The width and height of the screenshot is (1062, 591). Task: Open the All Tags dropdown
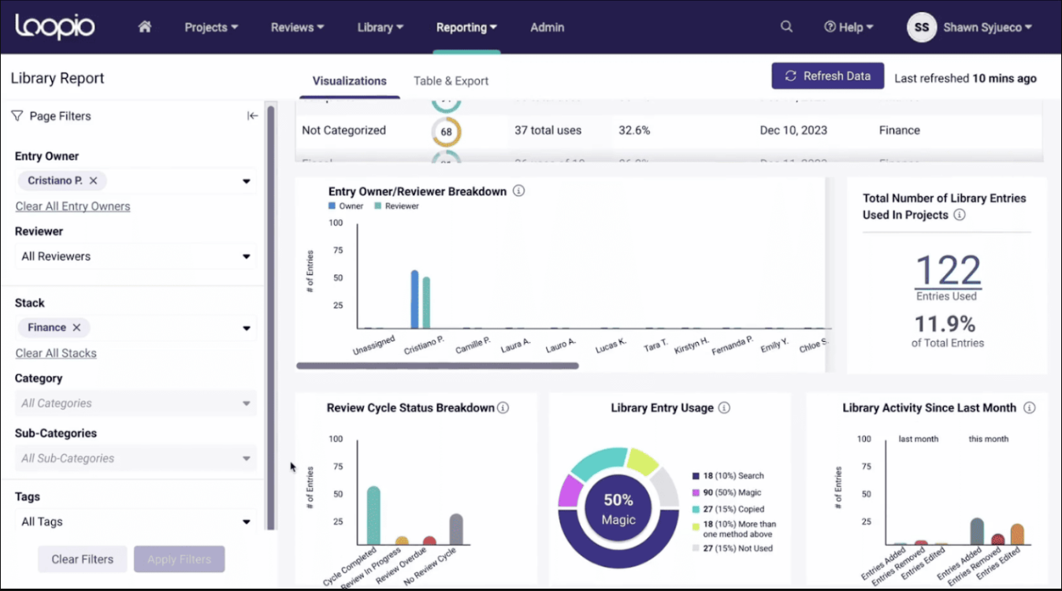(x=246, y=522)
